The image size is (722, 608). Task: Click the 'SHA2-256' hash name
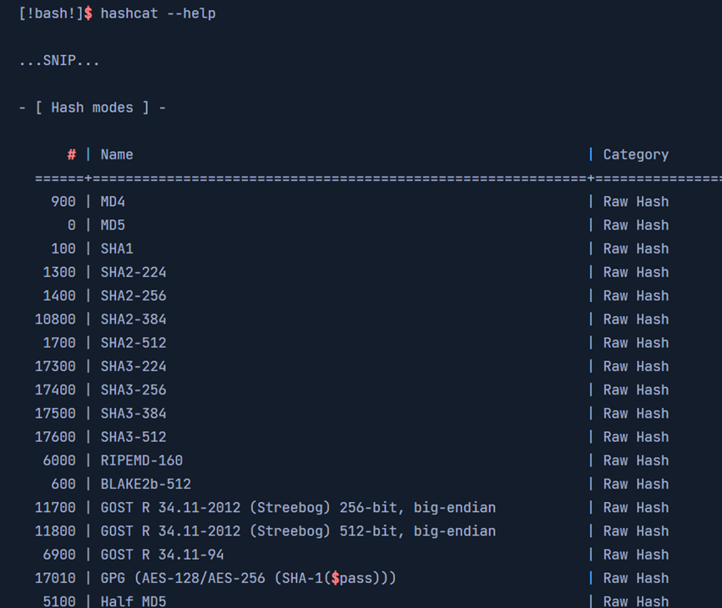(x=134, y=295)
